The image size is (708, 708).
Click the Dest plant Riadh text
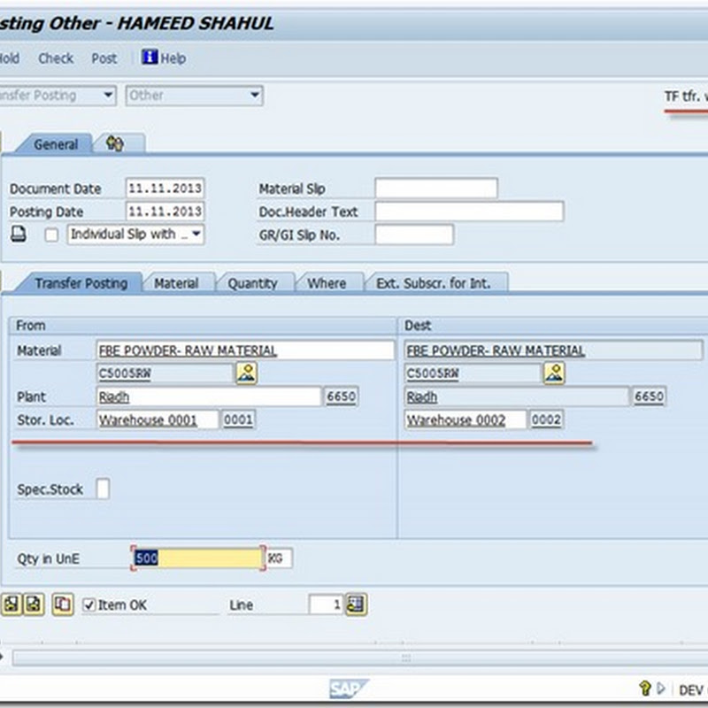422,397
